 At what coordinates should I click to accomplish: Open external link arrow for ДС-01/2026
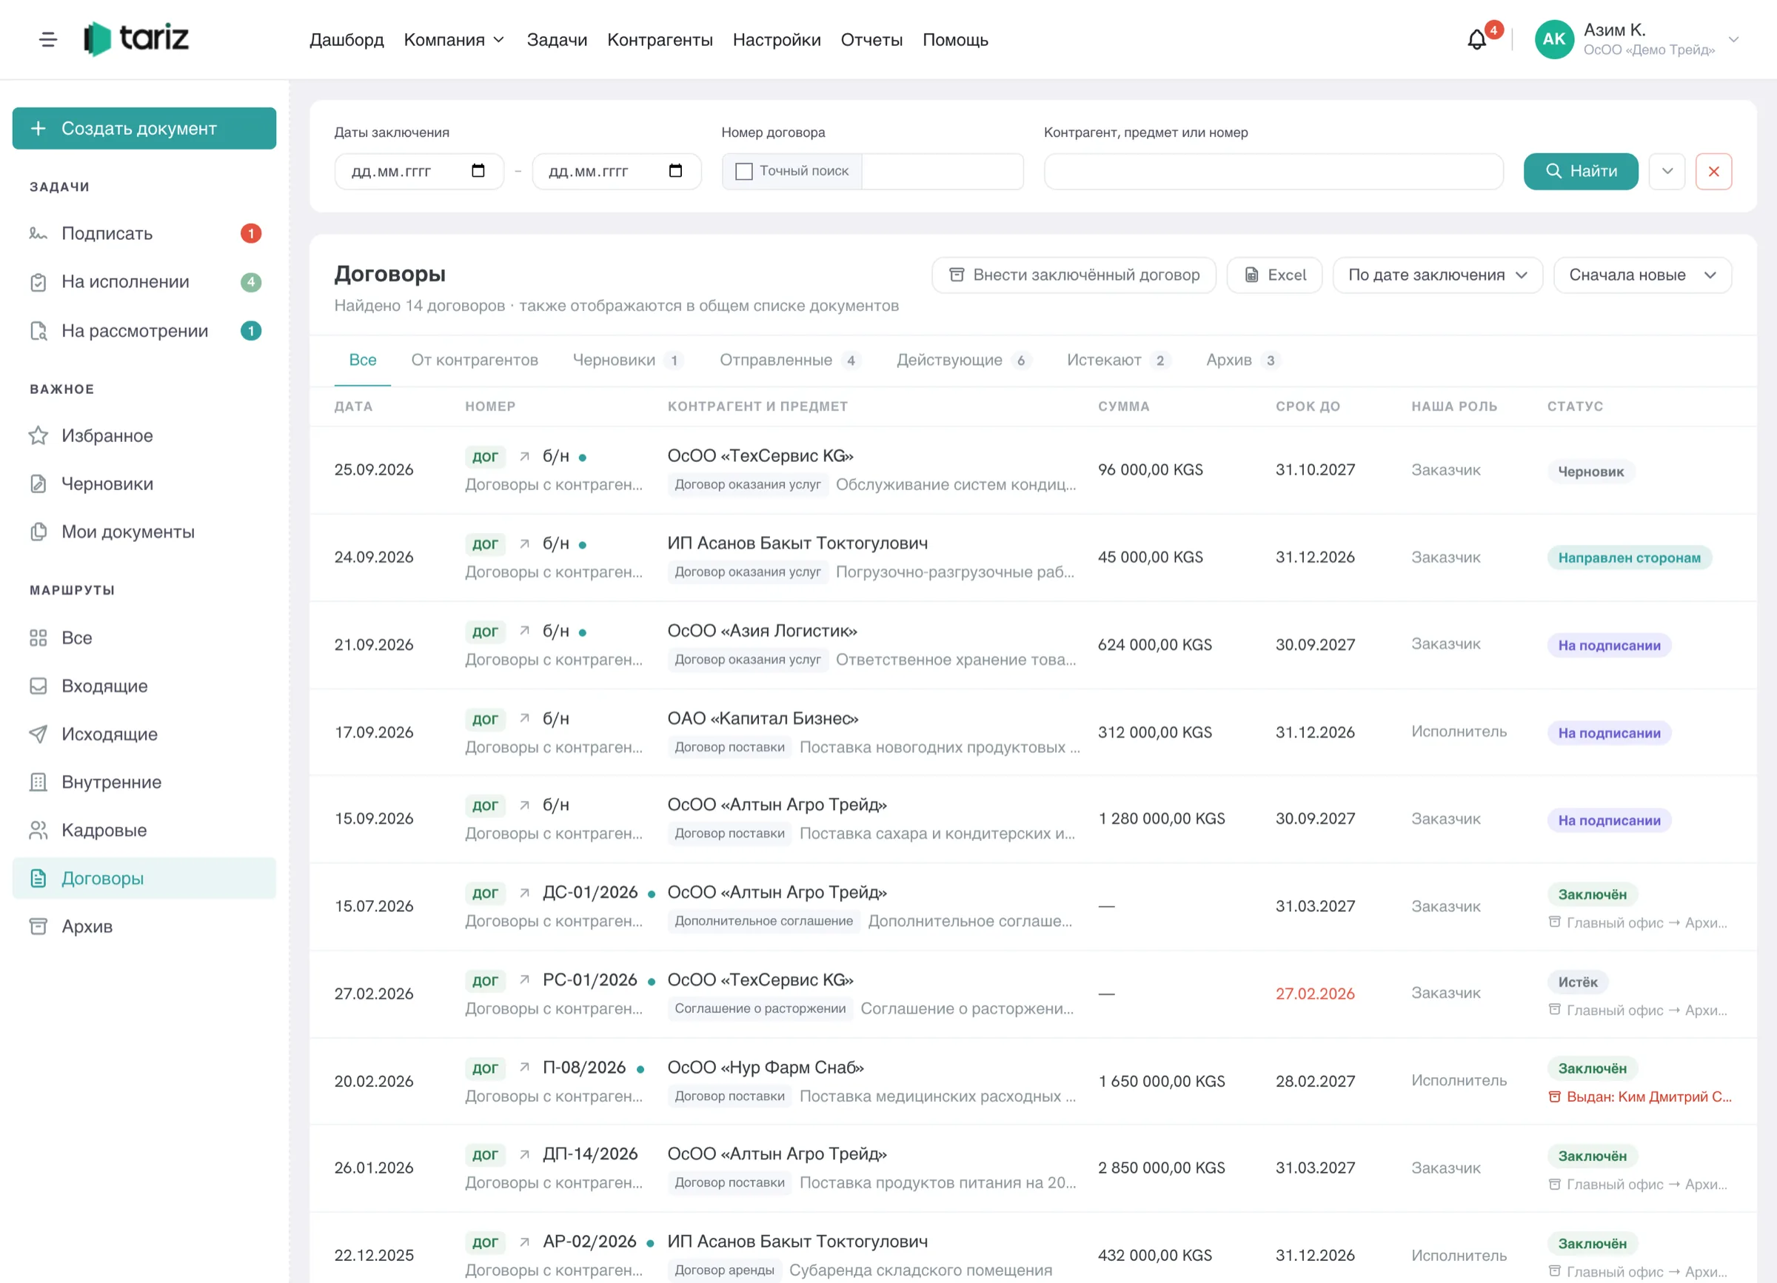525,892
